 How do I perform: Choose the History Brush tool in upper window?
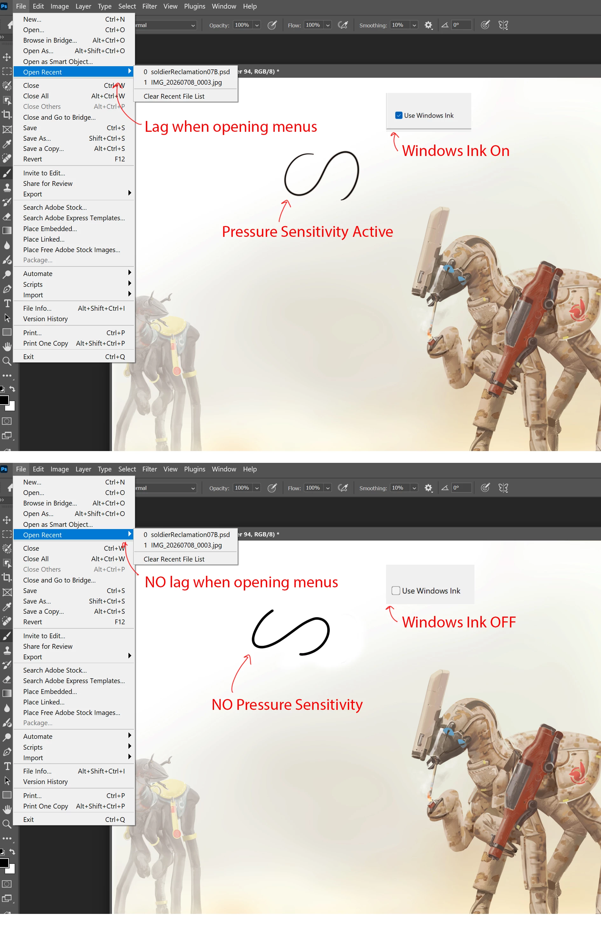coord(7,201)
